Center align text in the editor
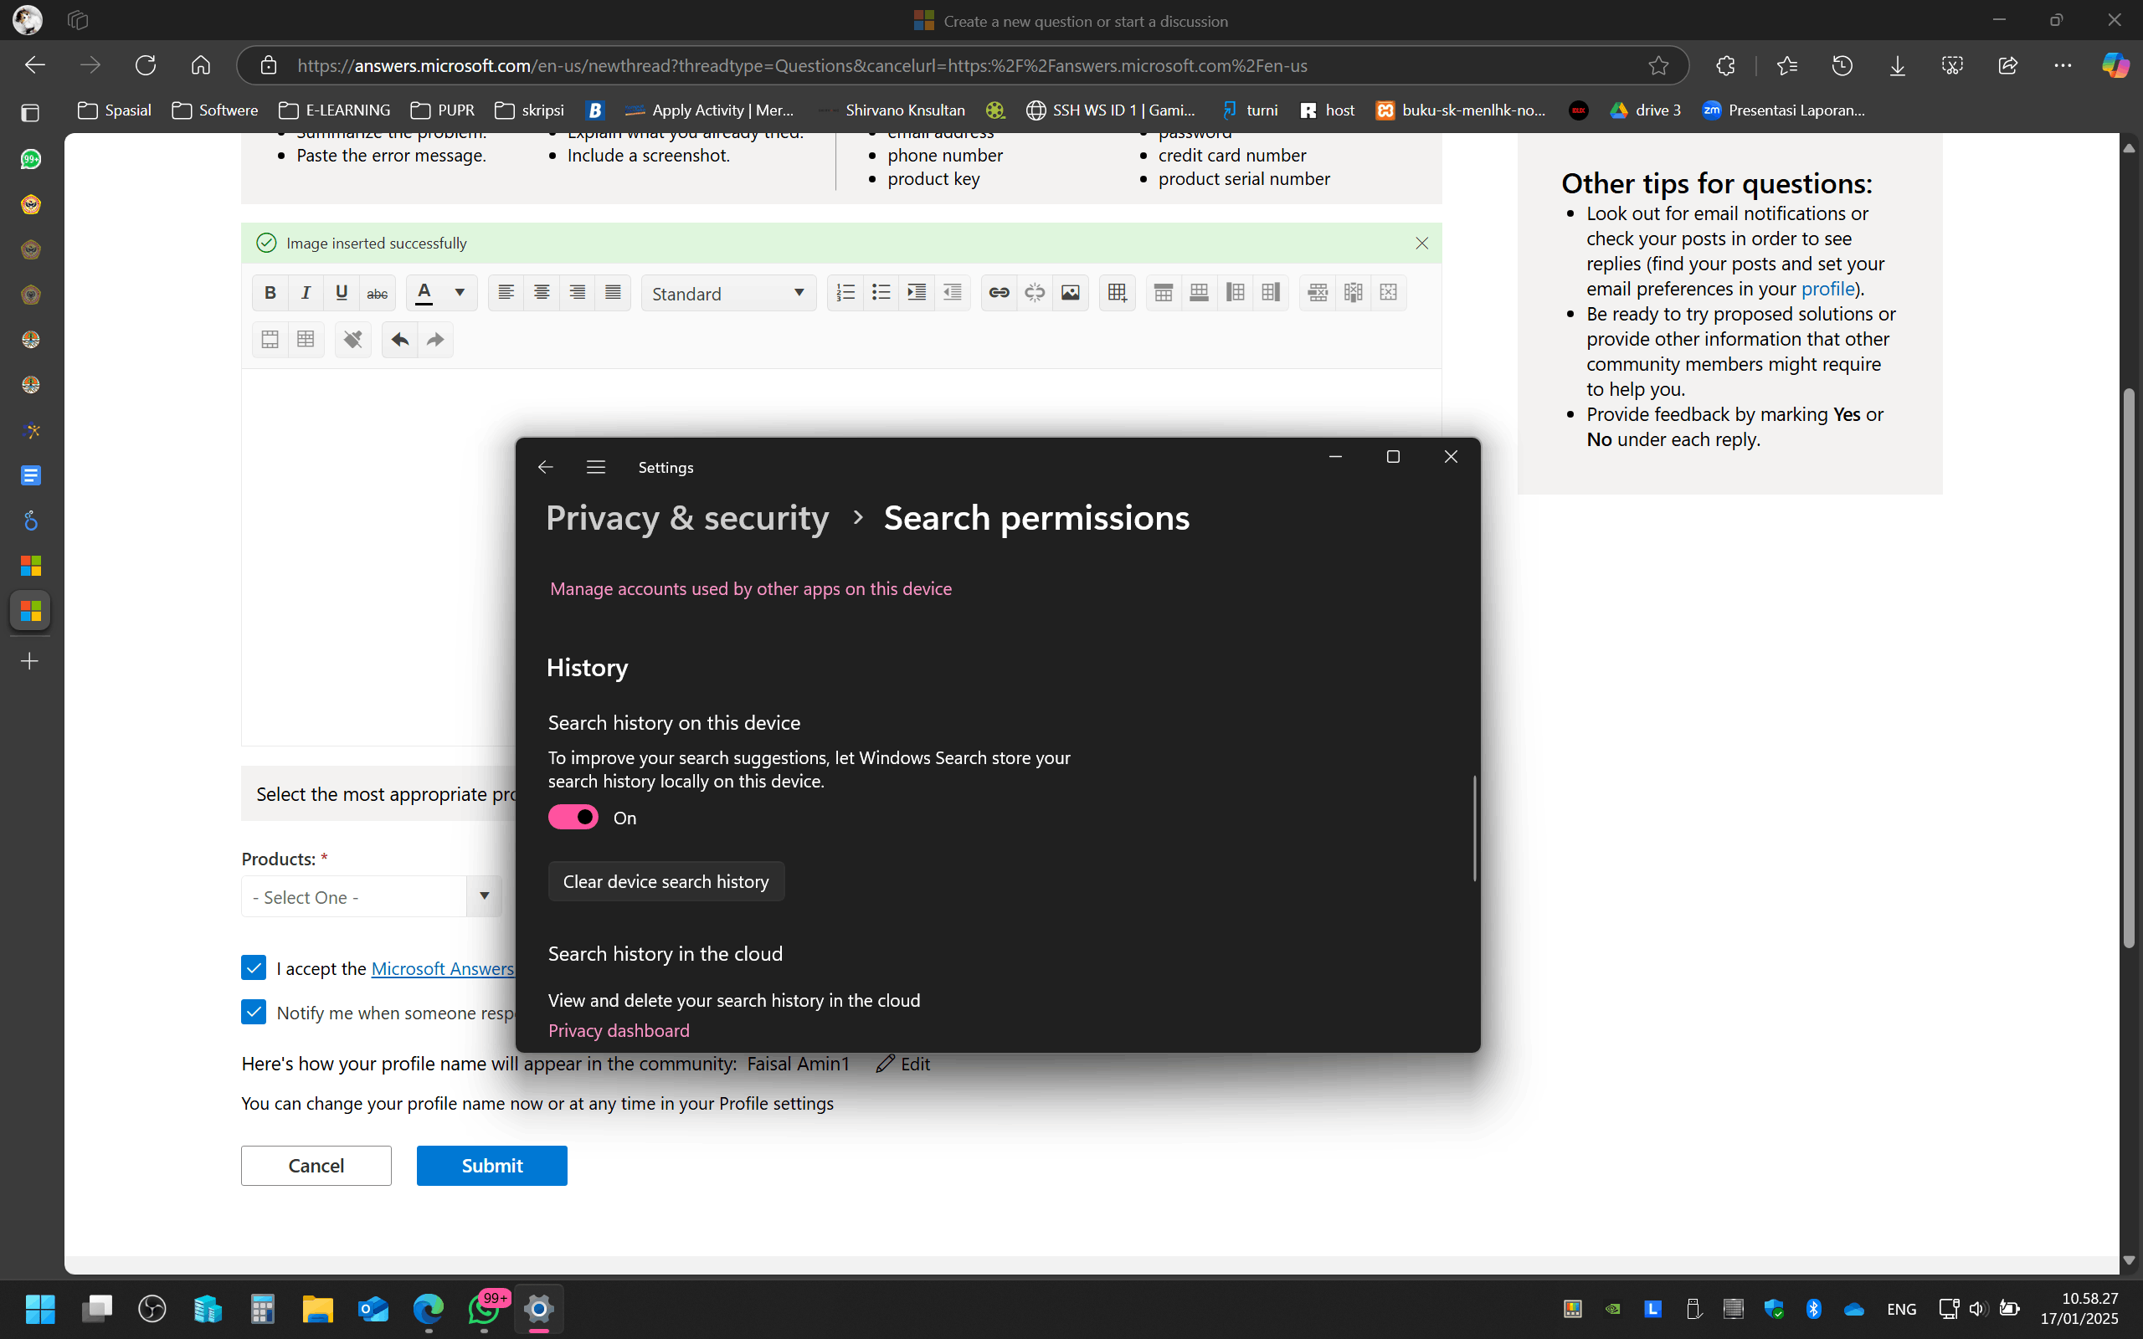 541,292
